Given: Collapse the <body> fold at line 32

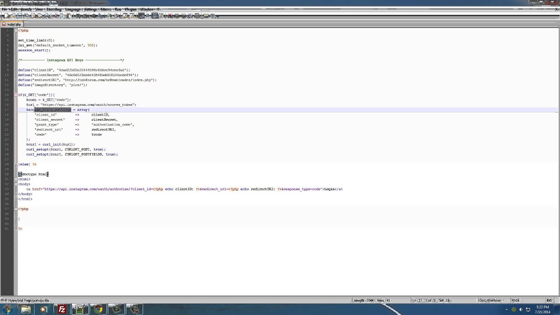Looking at the screenshot, I should pyautogui.click(x=16, y=184).
